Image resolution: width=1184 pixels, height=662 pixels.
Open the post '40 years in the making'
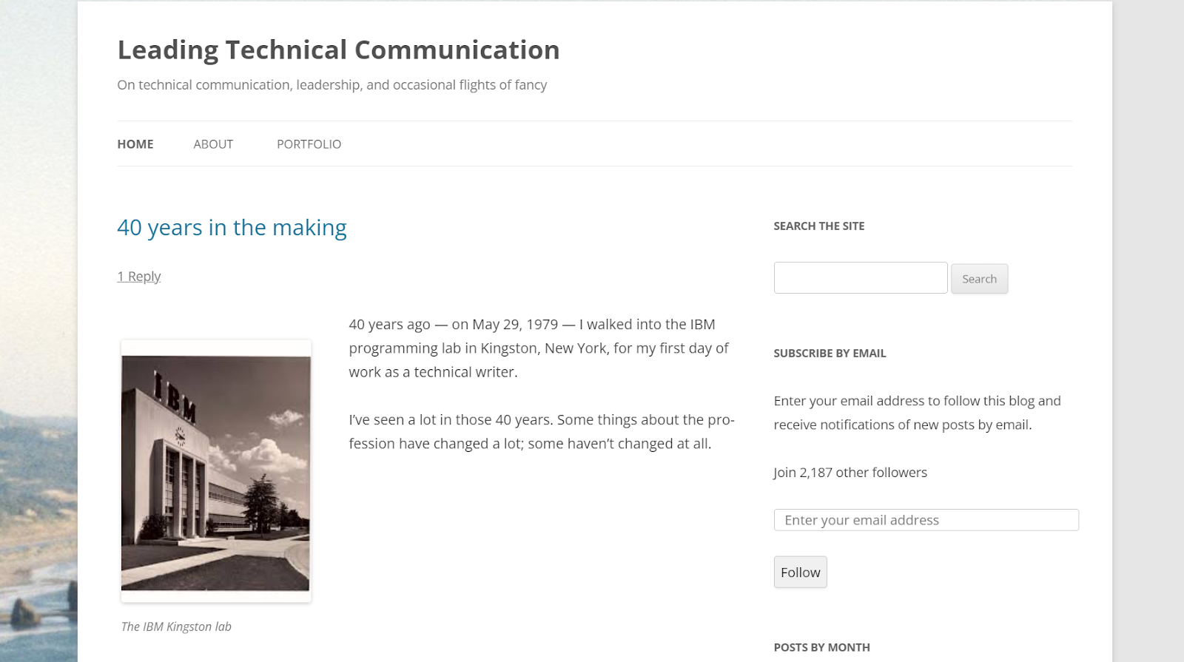coord(231,228)
